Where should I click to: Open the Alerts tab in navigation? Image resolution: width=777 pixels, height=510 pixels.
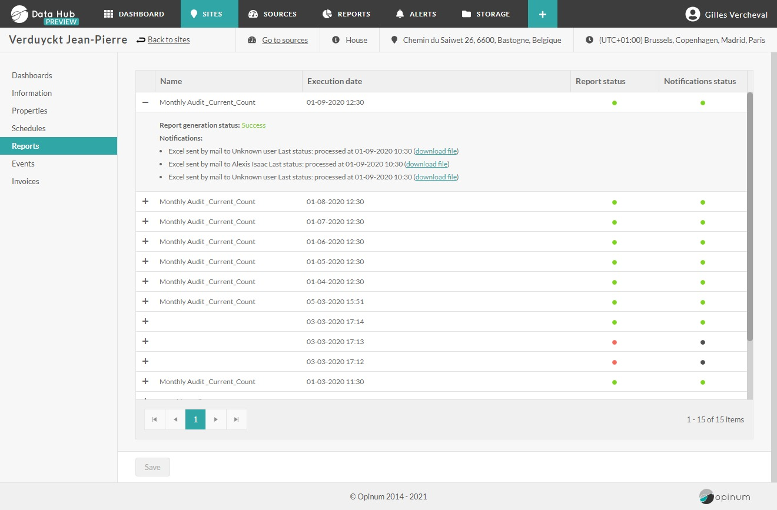tap(417, 14)
